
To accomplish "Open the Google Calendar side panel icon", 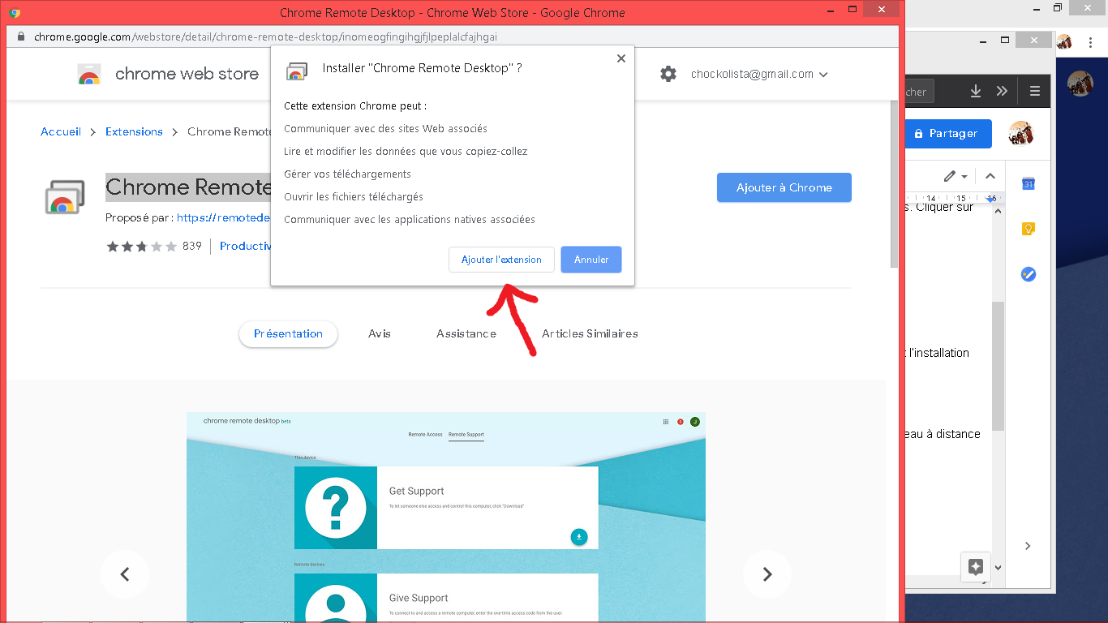I will 1028,184.
